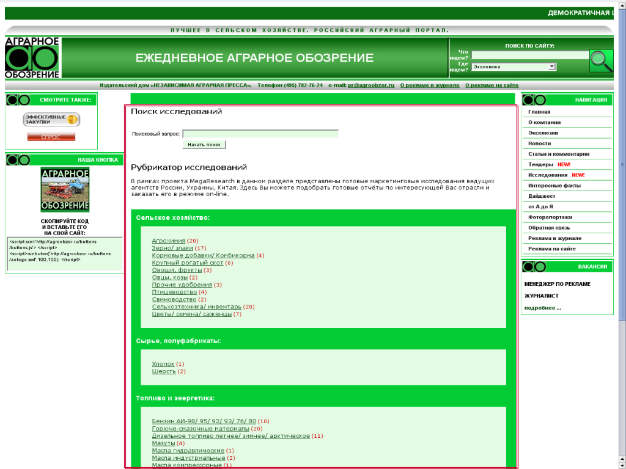626x469 pixels.
Task: Go to Исследования in the navigation menu
Action: (548, 175)
